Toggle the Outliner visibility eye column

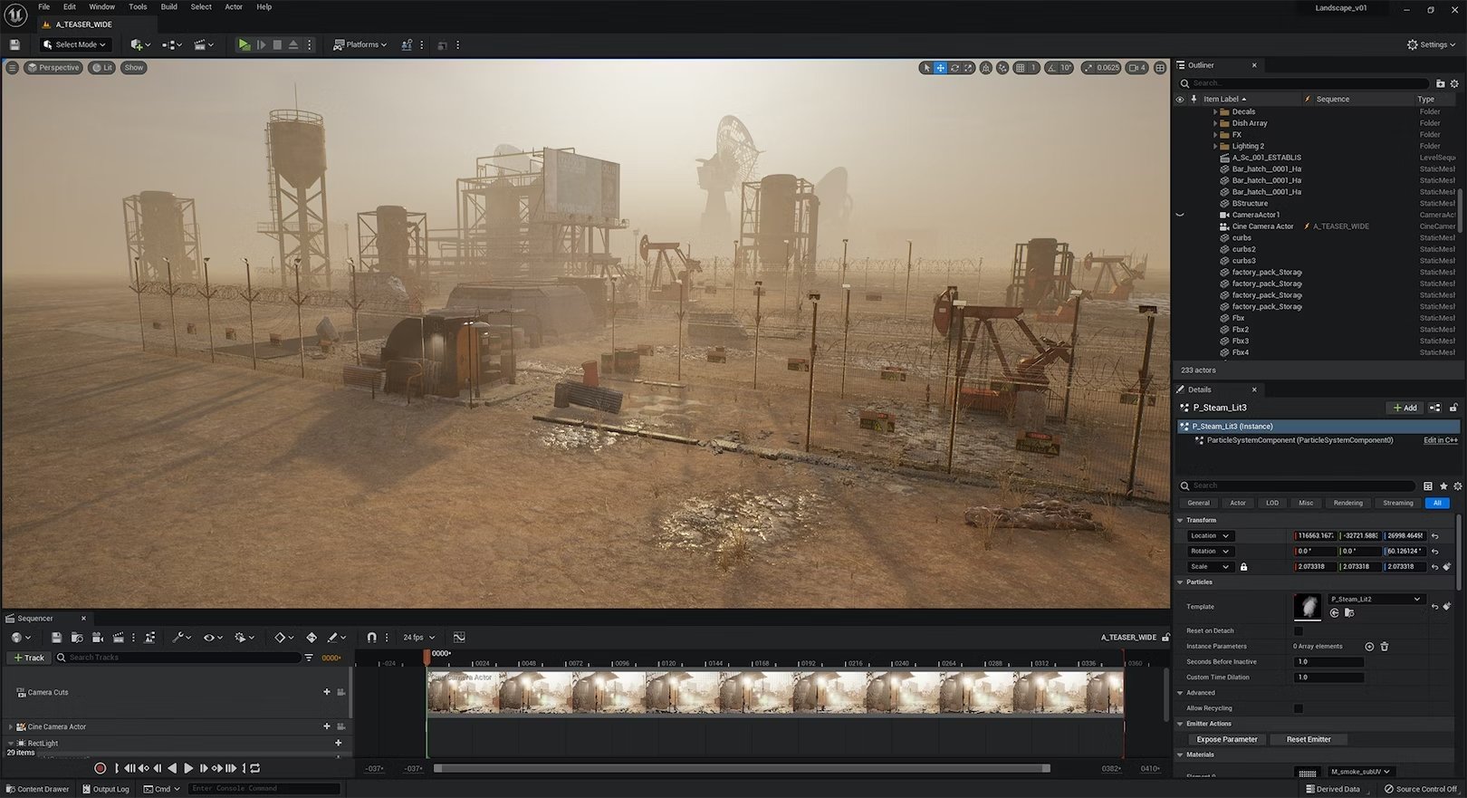click(x=1180, y=100)
